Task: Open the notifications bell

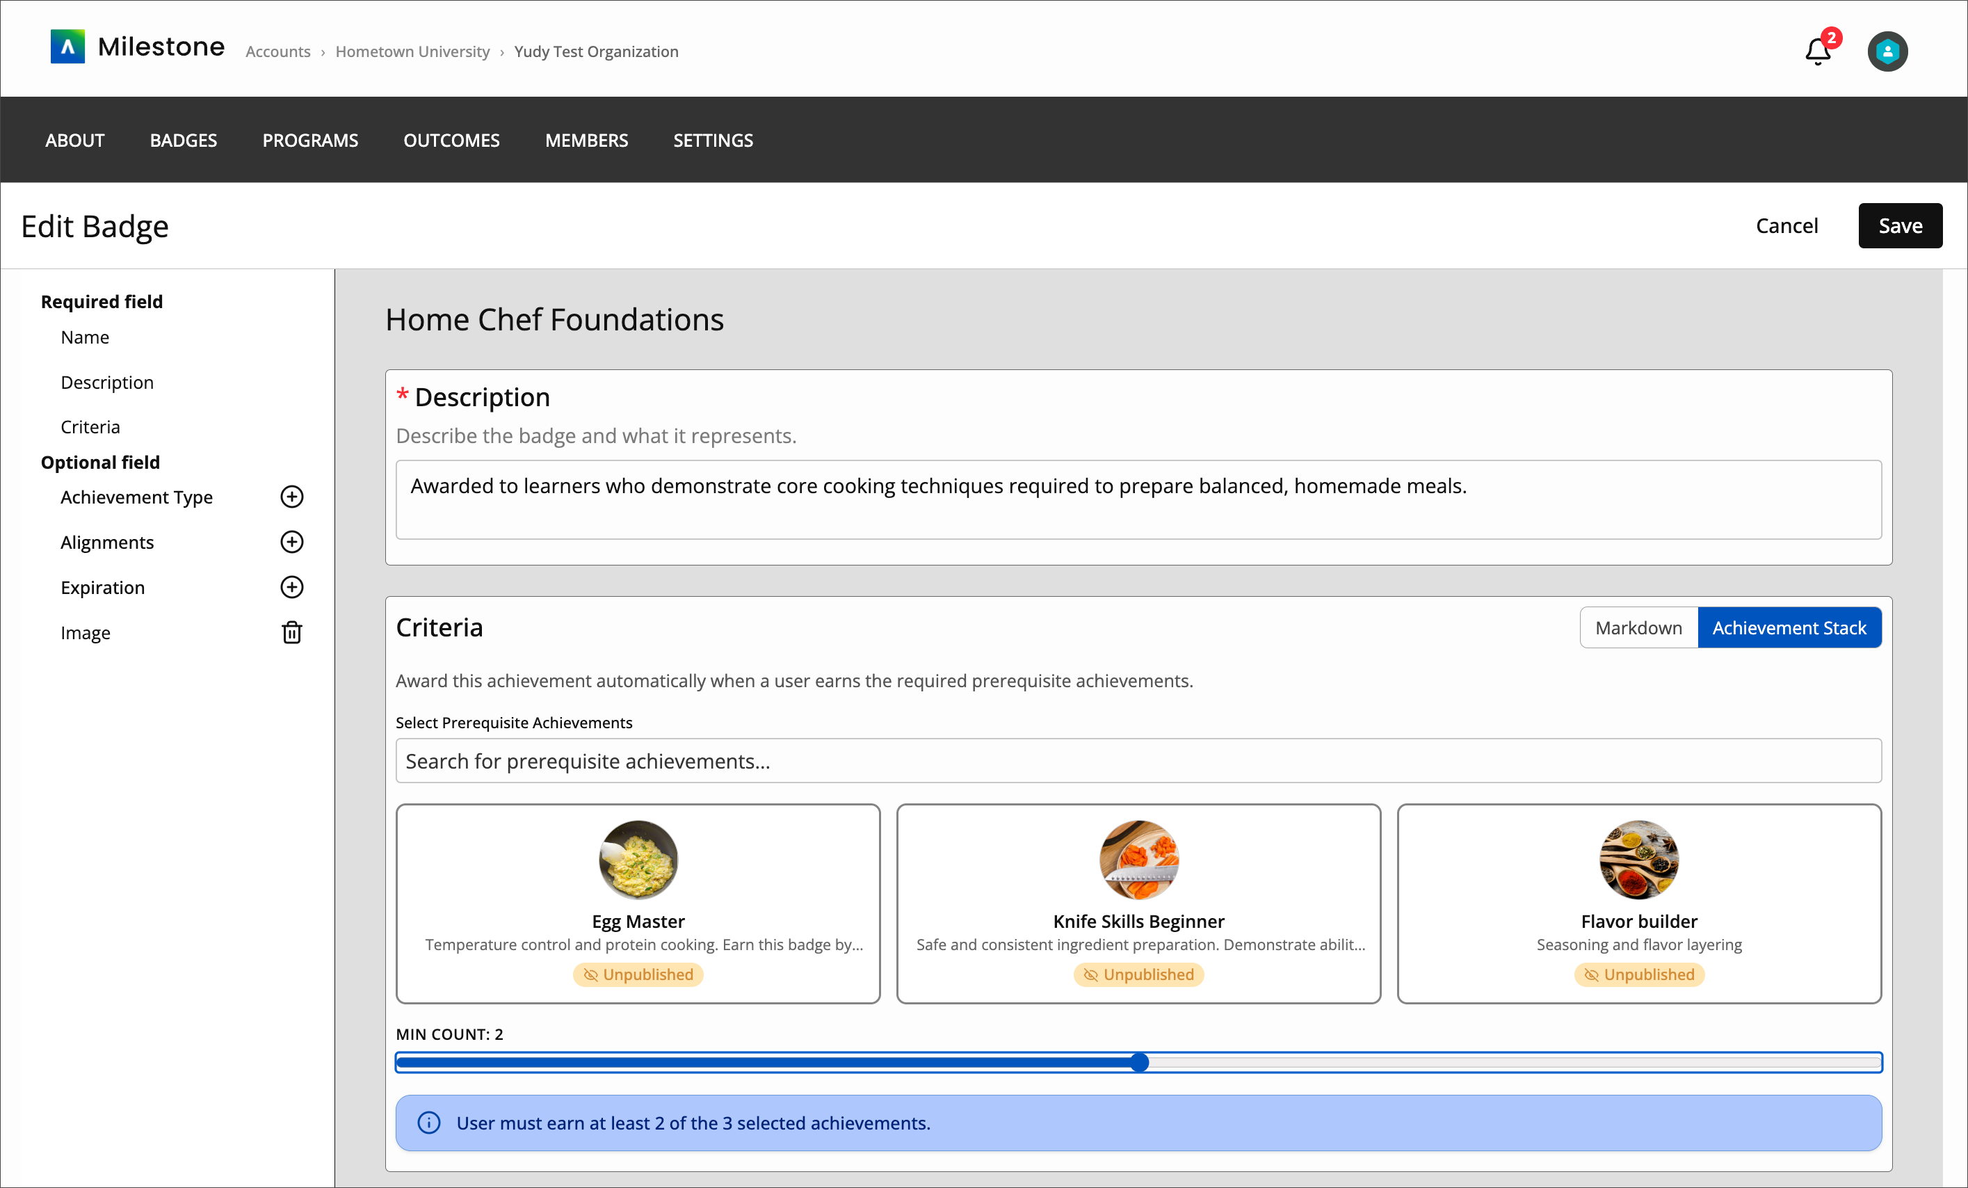Action: point(1816,50)
